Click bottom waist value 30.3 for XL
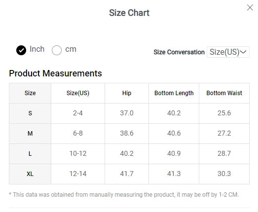Viewport: 258px width, 212px height. click(x=224, y=174)
